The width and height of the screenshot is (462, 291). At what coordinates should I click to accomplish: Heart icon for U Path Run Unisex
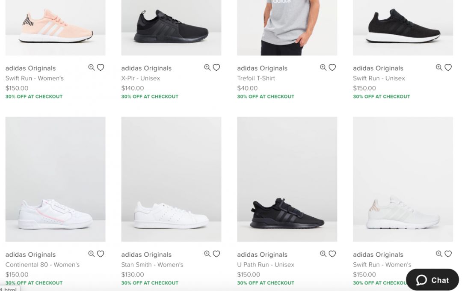coord(332,254)
